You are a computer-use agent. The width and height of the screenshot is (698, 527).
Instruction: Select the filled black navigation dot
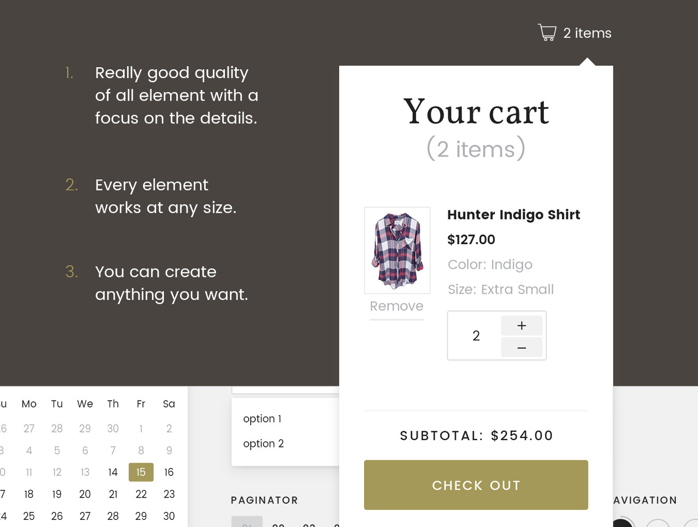(622, 523)
